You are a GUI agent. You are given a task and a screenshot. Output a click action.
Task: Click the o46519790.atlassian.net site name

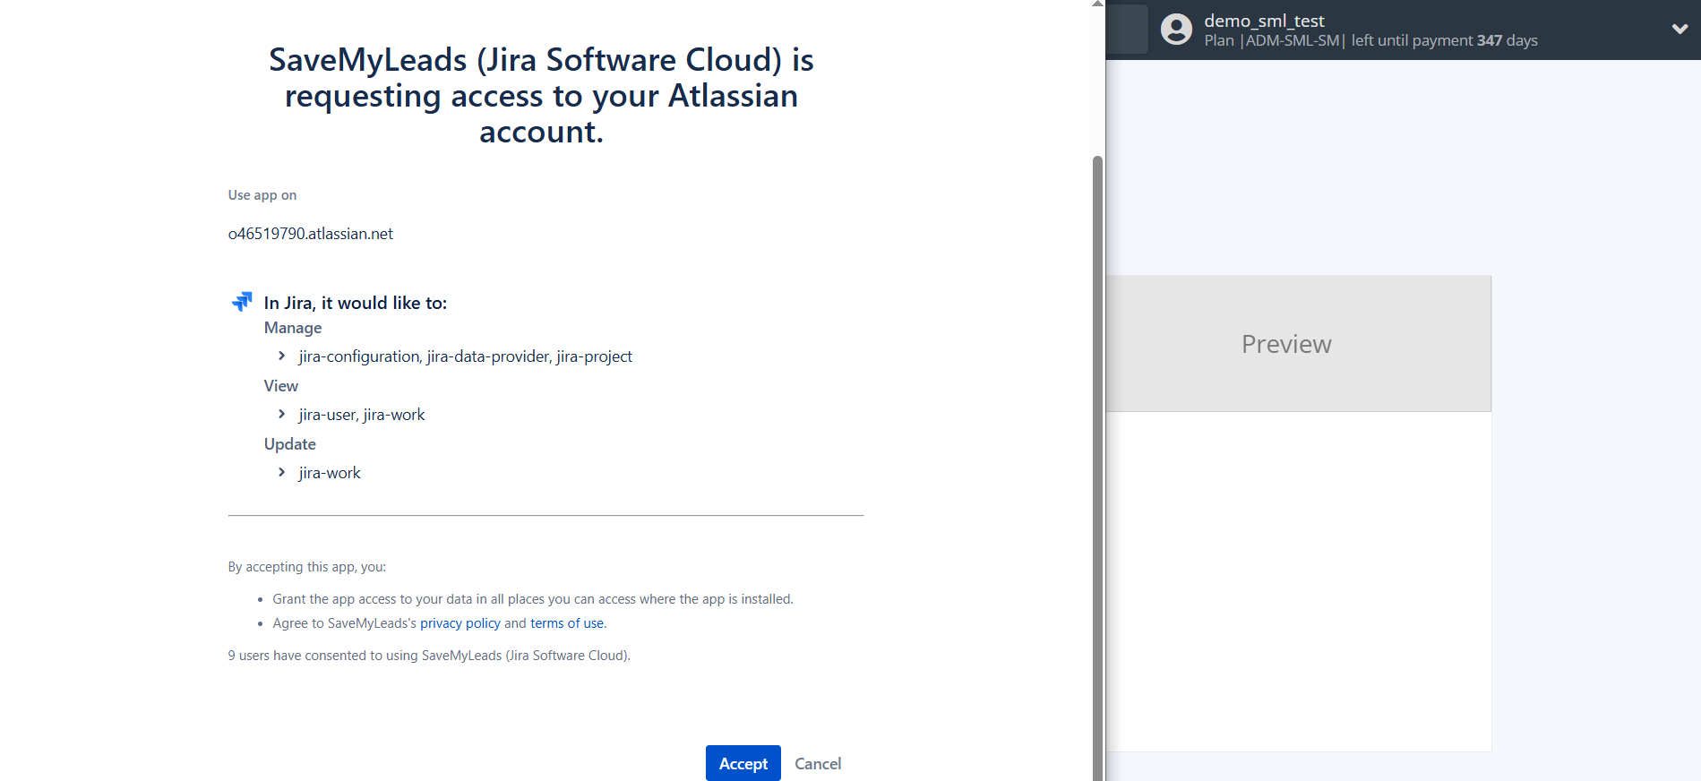[311, 234]
